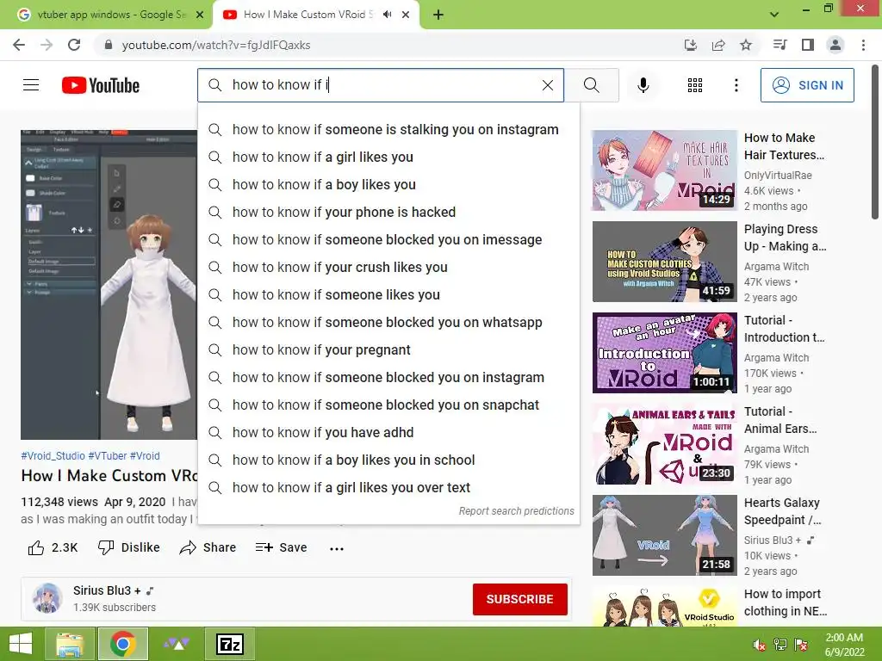The height and width of the screenshot is (661, 882).
Task: Choose suggestion 'someone blocked you on imessage'
Action: [x=388, y=239]
